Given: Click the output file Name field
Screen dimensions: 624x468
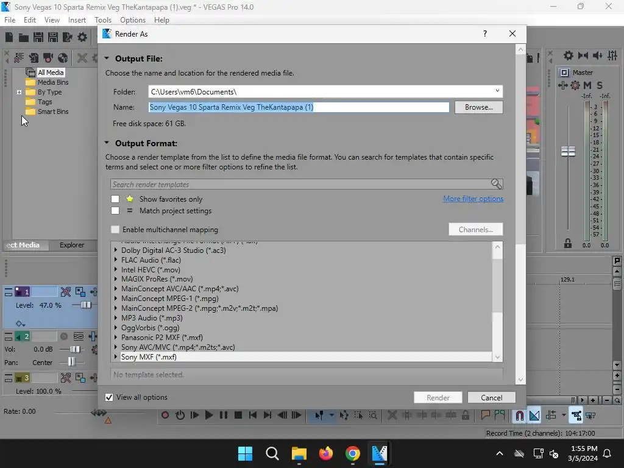Looking at the screenshot, I should (x=299, y=107).
